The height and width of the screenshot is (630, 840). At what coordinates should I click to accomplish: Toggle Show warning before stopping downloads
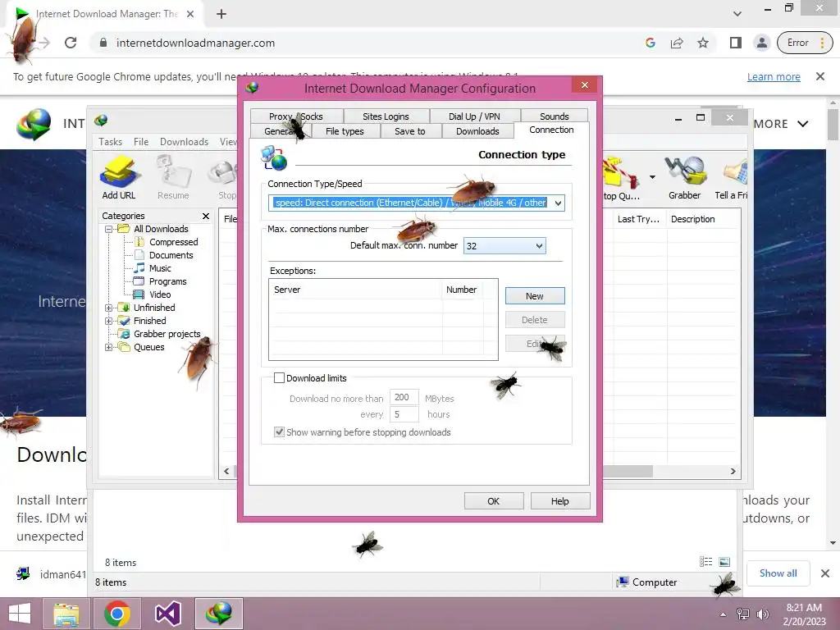(x=279, y=431)
